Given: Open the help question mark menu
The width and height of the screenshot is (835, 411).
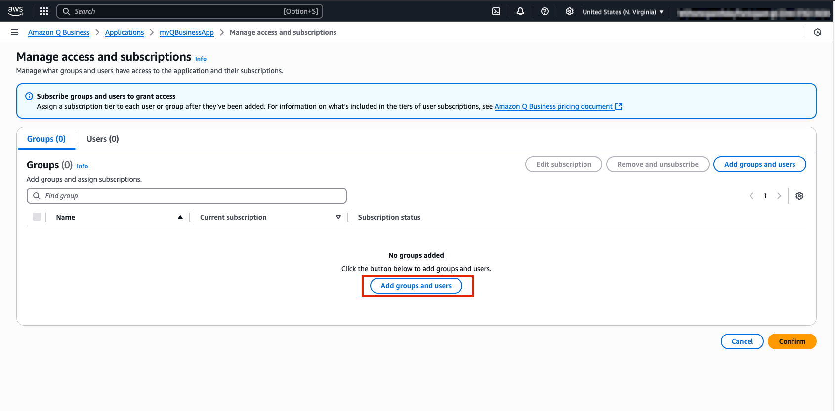Looking at the screenshot, I should pyautogui.click(x=545, y=11).
